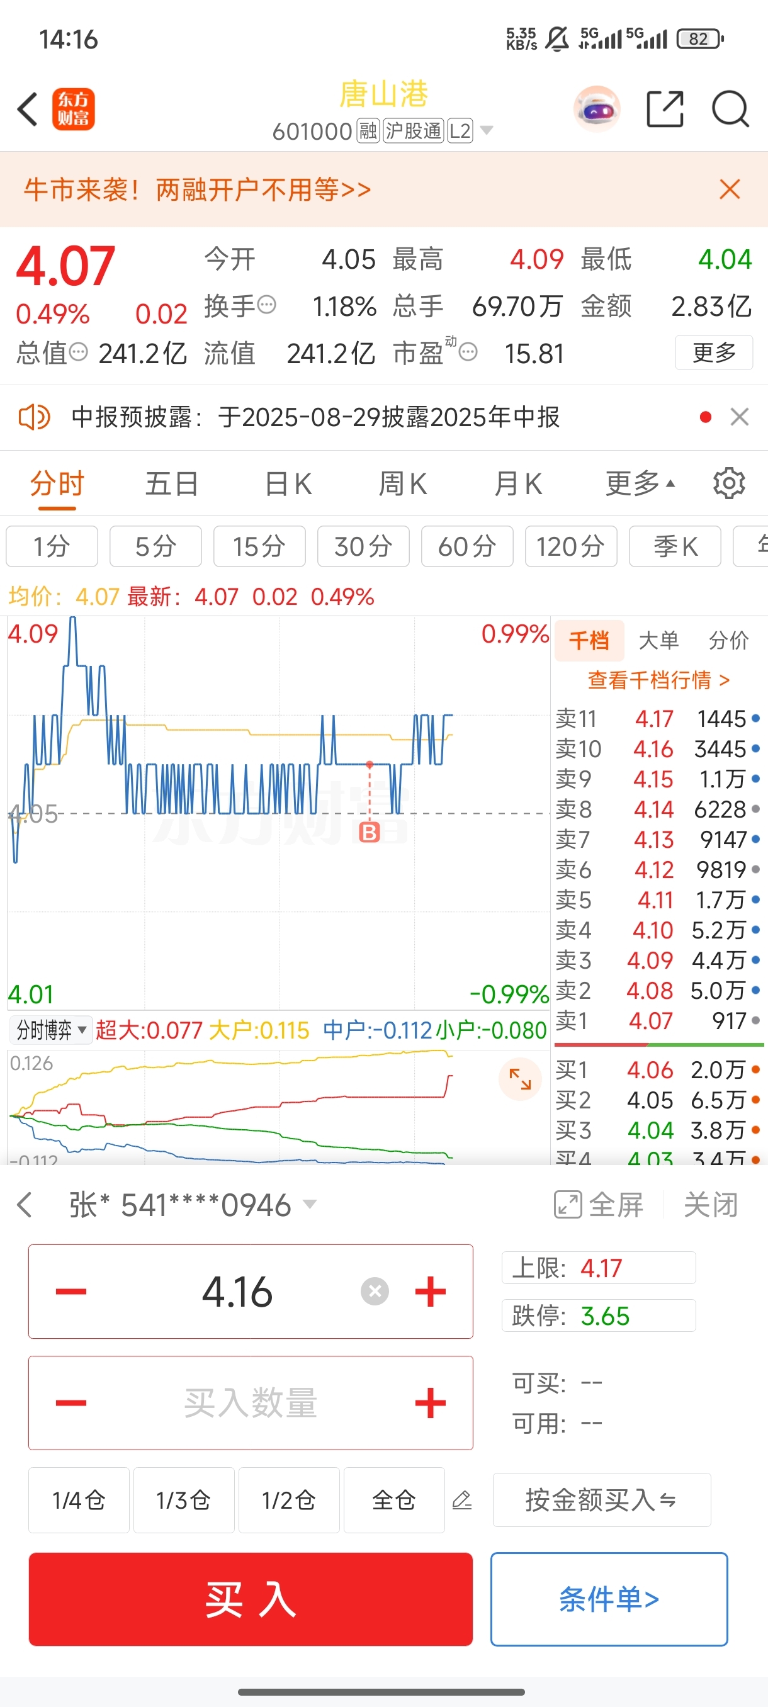Viewport: 768px width, 1707px height.
Task: Tap the pencil edit icon for positions
Action: 462,1499
